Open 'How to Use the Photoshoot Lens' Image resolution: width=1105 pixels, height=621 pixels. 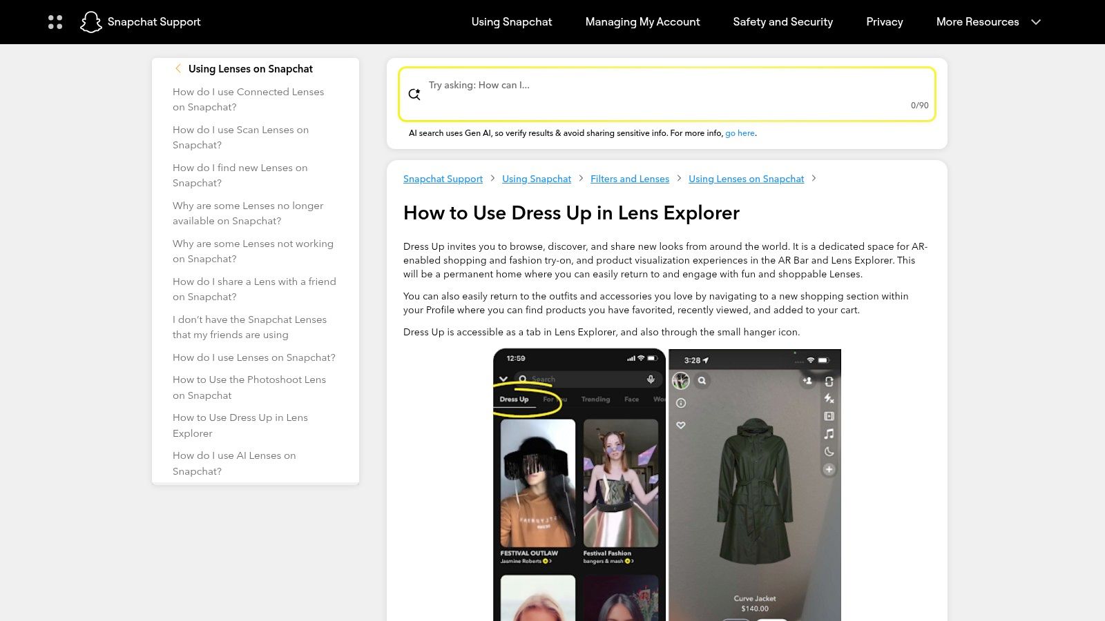click(249, 387)
